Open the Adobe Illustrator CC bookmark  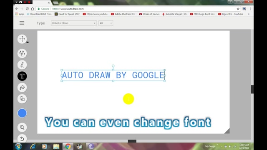click(123, 14)
